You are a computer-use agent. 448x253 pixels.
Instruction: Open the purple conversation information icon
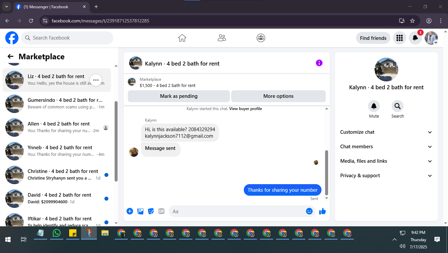(x=319, y=63)
